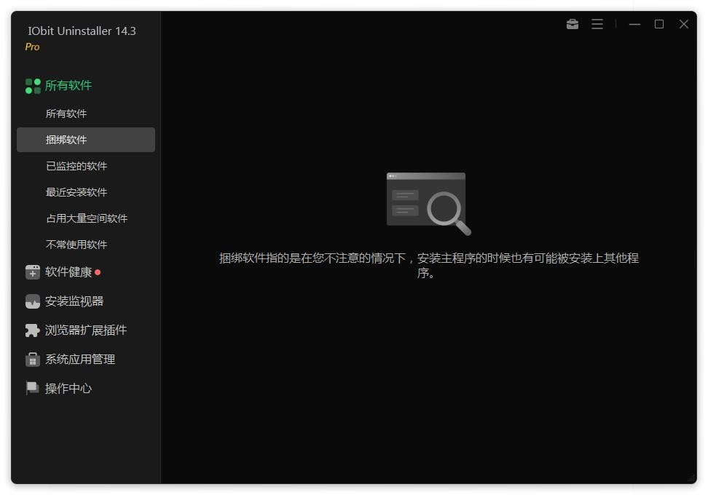708x495 pixels.
Task: Click the 系统应用管理 bag icon
Action: (x=33, y=360)
